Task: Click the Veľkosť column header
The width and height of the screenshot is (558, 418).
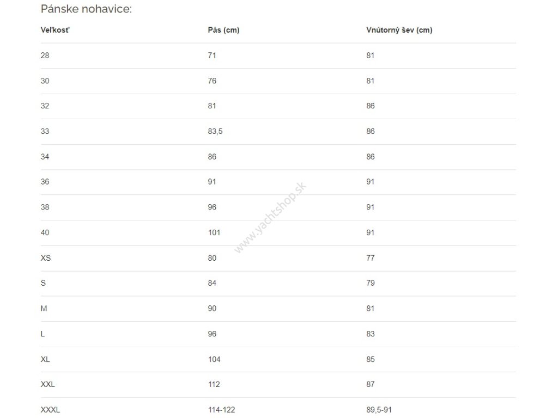Action: click(55, 30)
